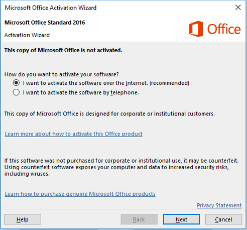The height and width of the screenshot is (230, 247).
Task: Click the "is not activated" bold message
Action: point(63,50)
